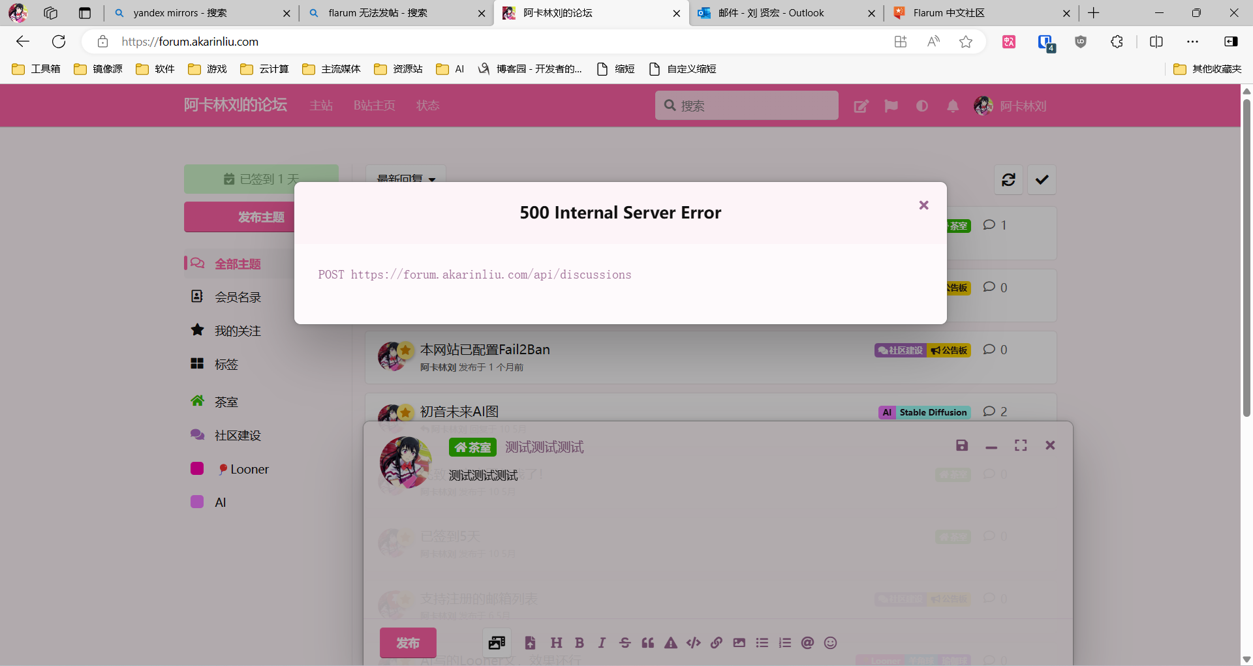The image size is (1253, 666).
Task: Open 其他收藏夹 bookmarks folder
Action: click(x=1207, y=69)
